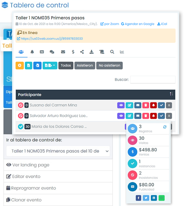This screenshot has width=186, height=206.
Task: Click the orange add participant button
Action: point(20,65)
